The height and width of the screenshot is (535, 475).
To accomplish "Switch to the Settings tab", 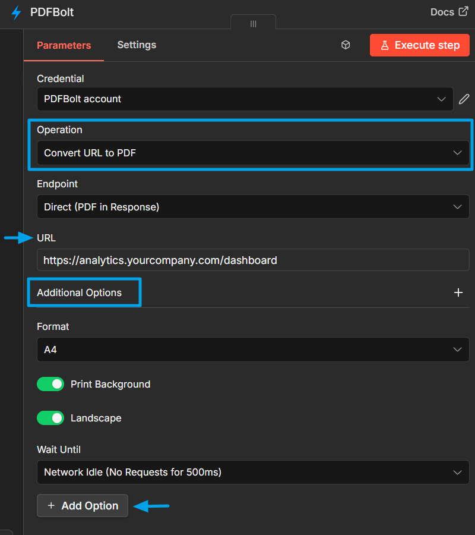I will point(137,45).
